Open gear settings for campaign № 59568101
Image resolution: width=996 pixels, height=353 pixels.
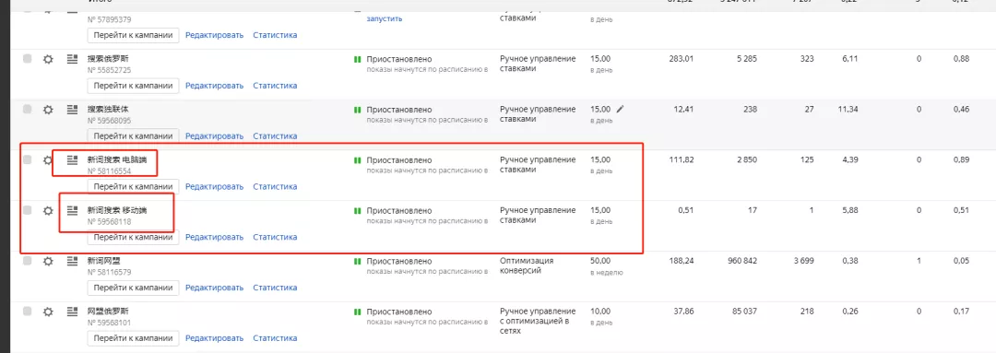(48, 312)
